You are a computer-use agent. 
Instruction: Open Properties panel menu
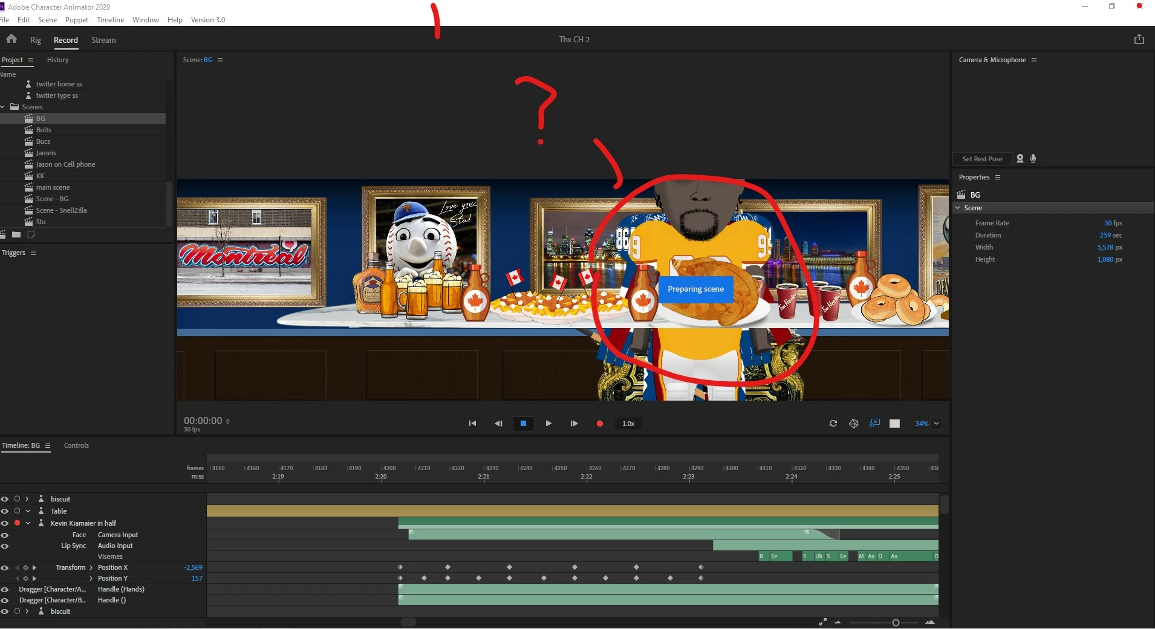[998, 177]
